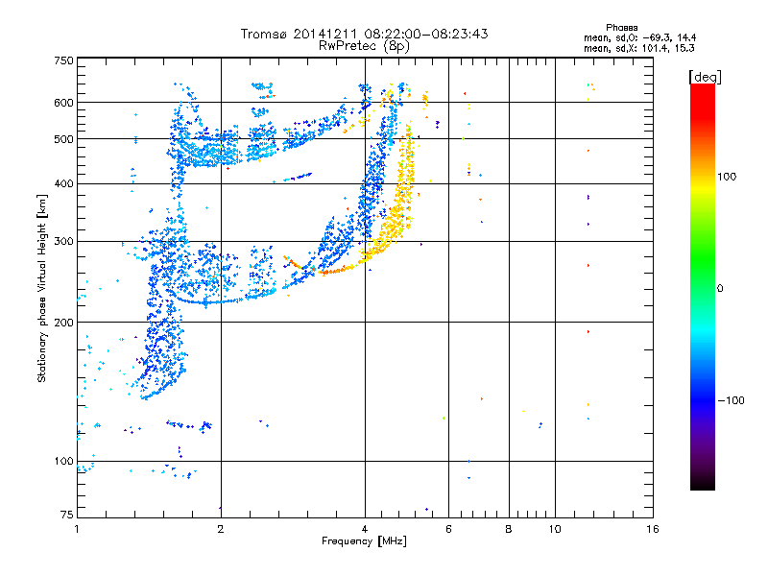The height and width of the screenshot is (576, 768).
Task: Click the "100" label on the height axis
Action: coord(63,462)
